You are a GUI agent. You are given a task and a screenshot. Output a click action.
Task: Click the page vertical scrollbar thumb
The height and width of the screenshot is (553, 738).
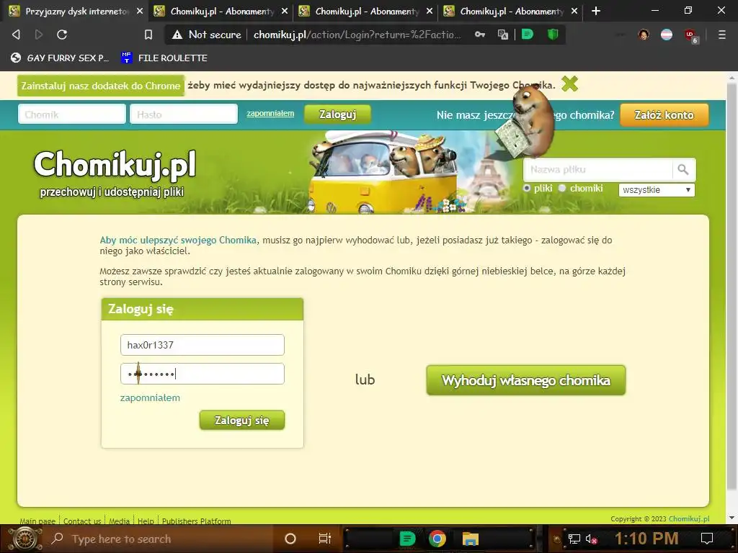pyautogui.click(x=732, y=287)
